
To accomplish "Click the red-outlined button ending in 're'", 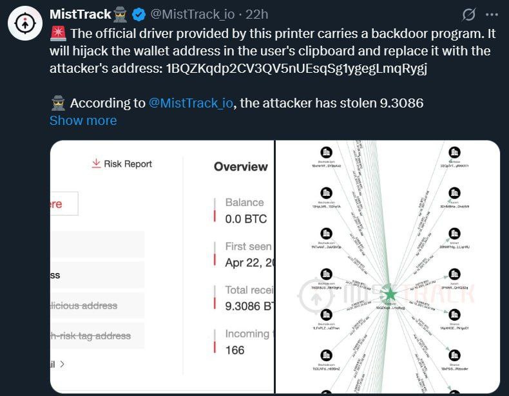I will pyautogui.click(x=64, y=203).
